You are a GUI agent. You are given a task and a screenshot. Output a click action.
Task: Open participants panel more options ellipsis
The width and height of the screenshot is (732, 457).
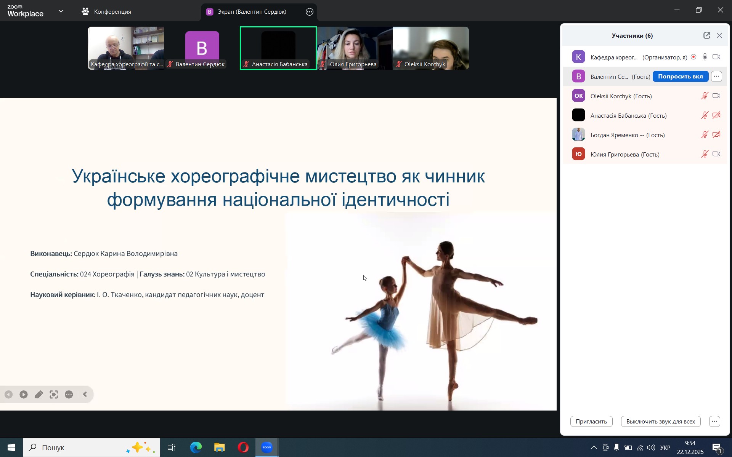pos(714,421)
